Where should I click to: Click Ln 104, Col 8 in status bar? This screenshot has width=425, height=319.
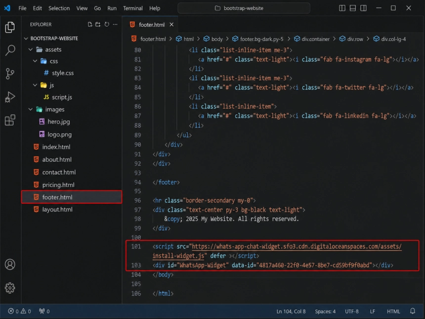[x=291, y=311]
